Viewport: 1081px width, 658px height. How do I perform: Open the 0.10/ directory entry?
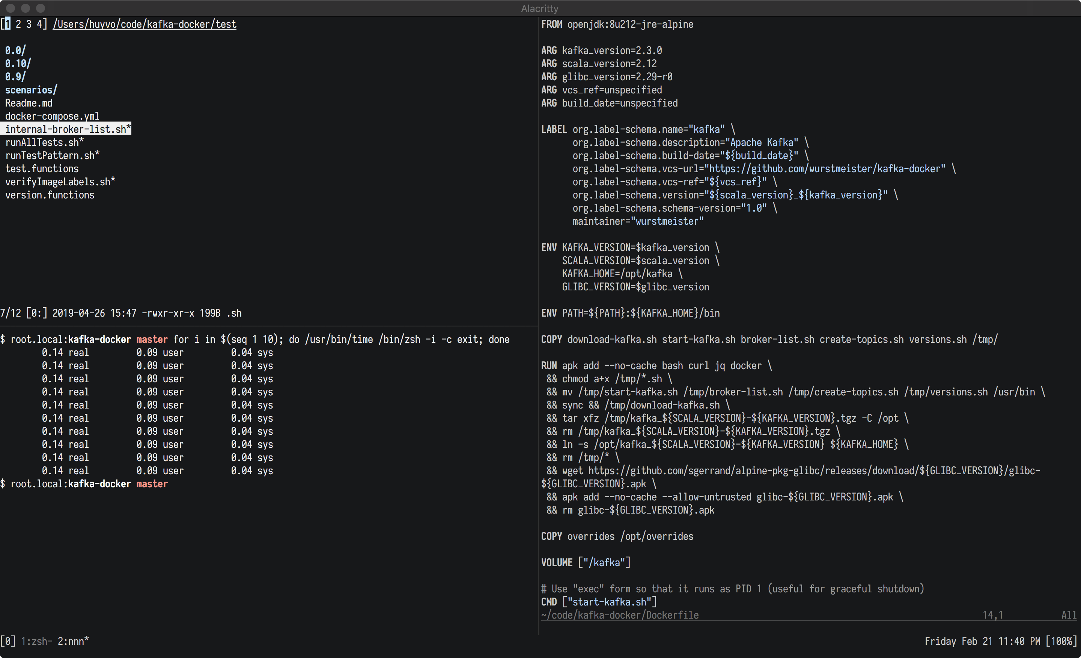point(18,63)
